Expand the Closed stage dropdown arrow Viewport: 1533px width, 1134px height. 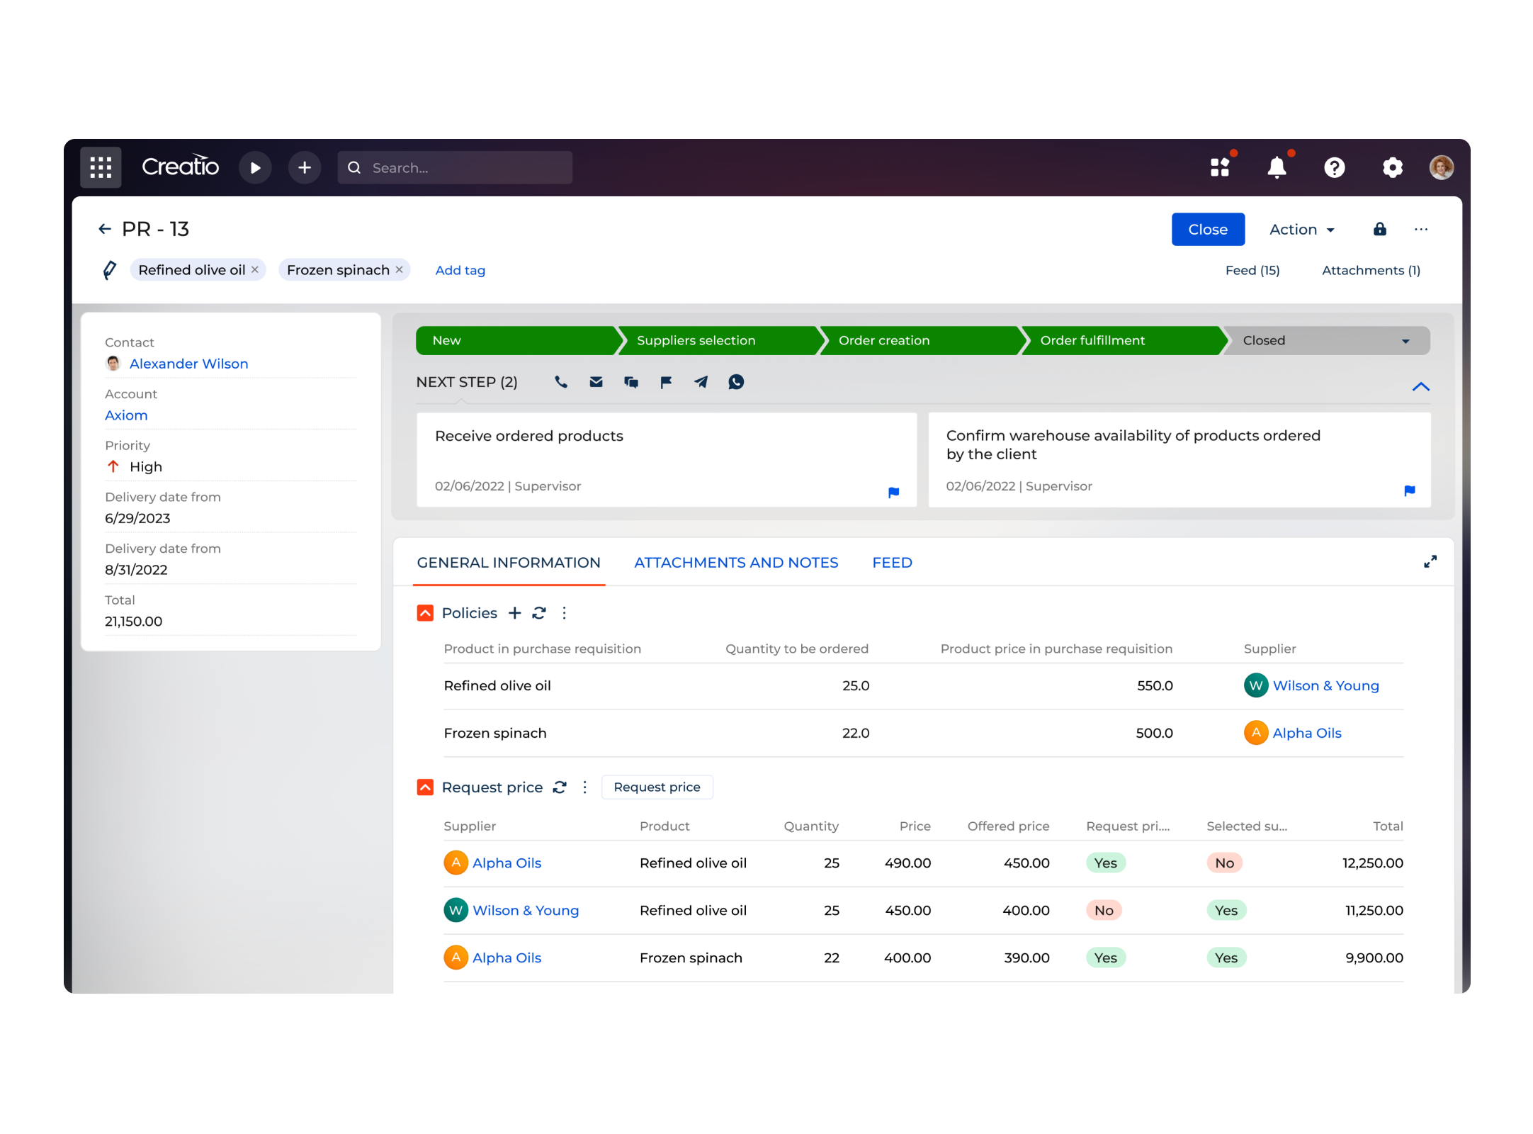(1405, 340)
